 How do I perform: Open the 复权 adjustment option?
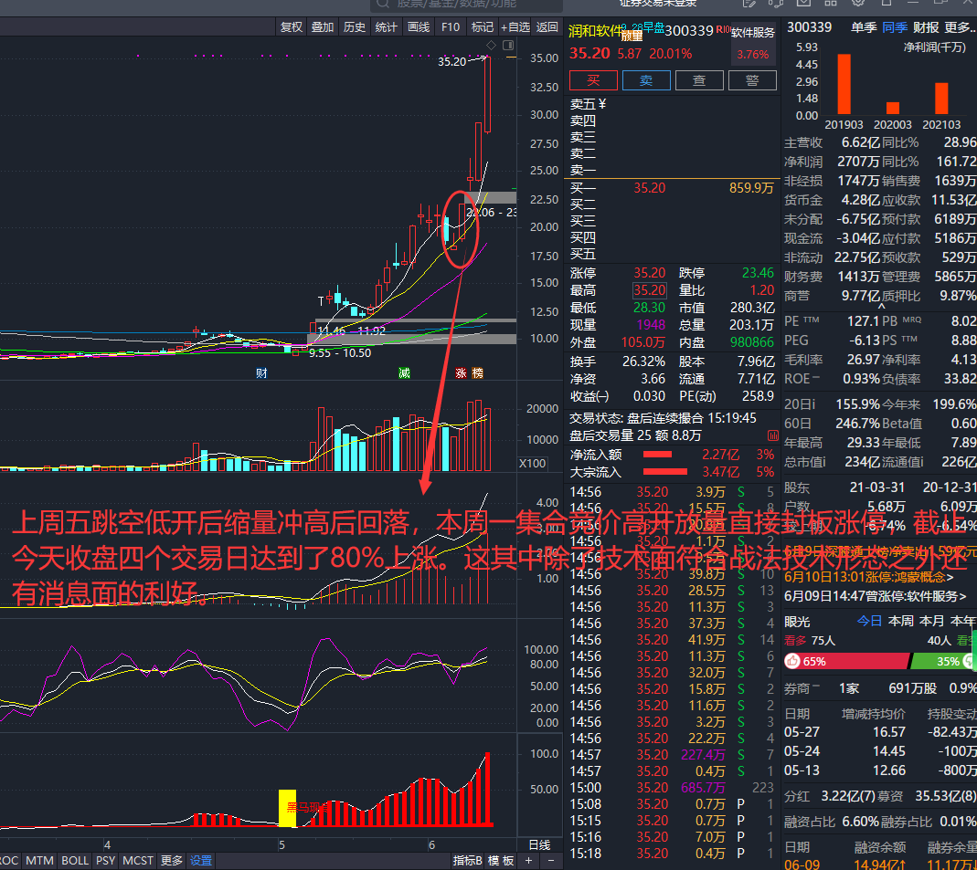[291, 26]
